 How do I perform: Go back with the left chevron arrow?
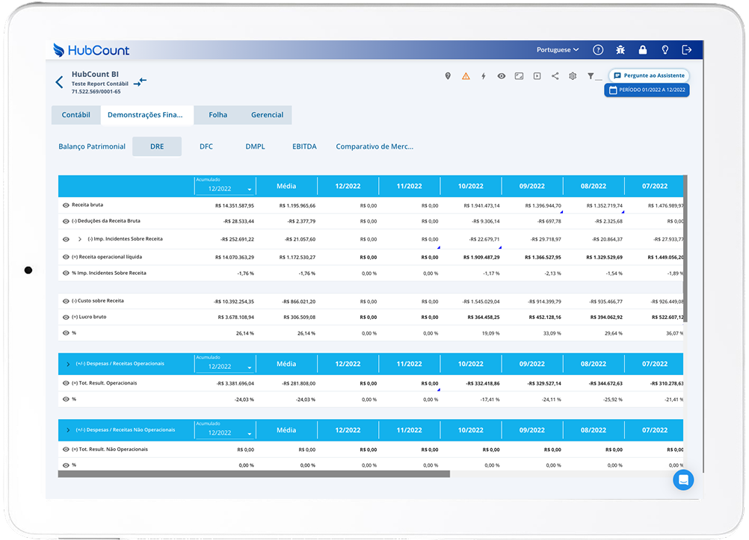59,82
